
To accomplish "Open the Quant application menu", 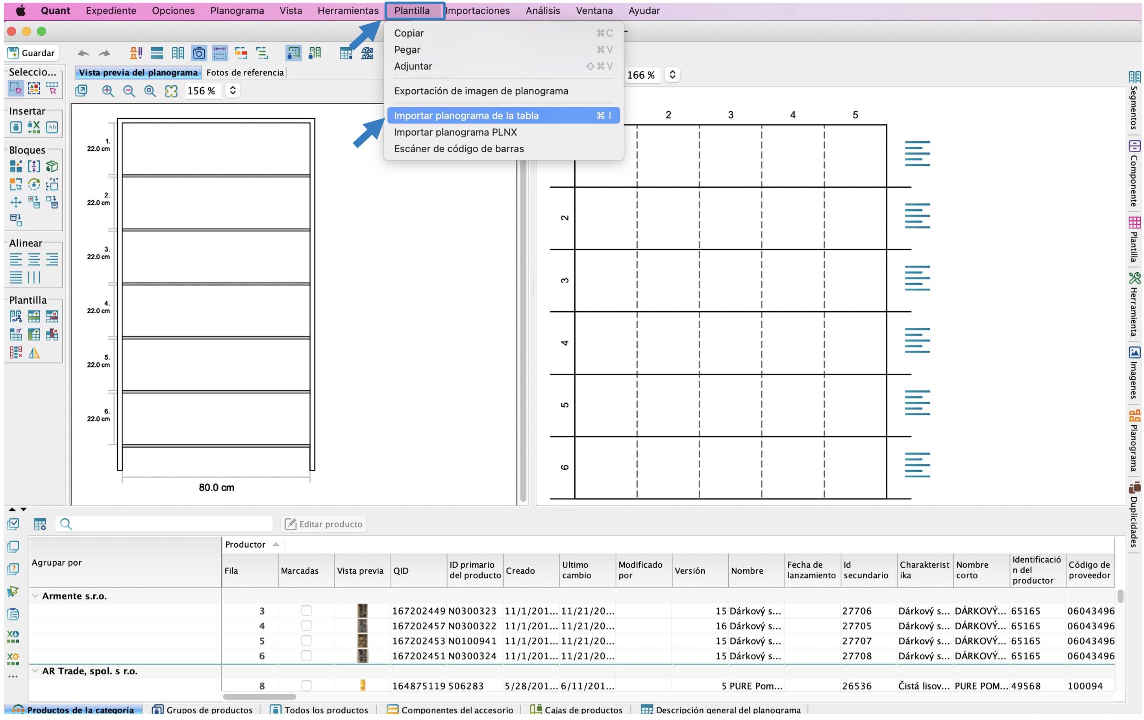I will [x=55, y=11].
